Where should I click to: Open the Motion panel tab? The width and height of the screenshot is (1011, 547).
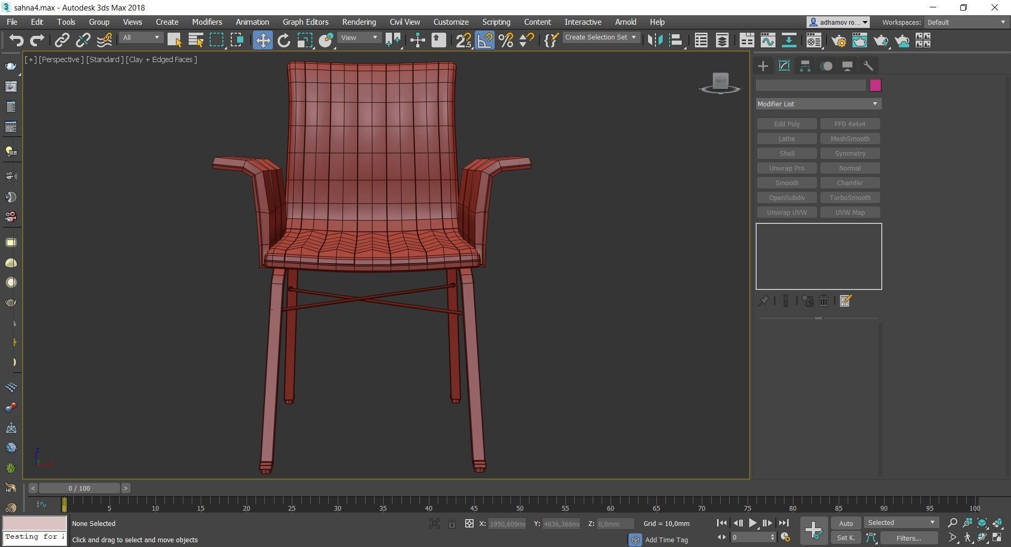pyautogui.click(x=826, y=66)
